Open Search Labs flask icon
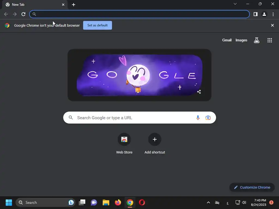The height and width of the screenshot is (209, 279). pyautogui.click(x=257, y=40)
